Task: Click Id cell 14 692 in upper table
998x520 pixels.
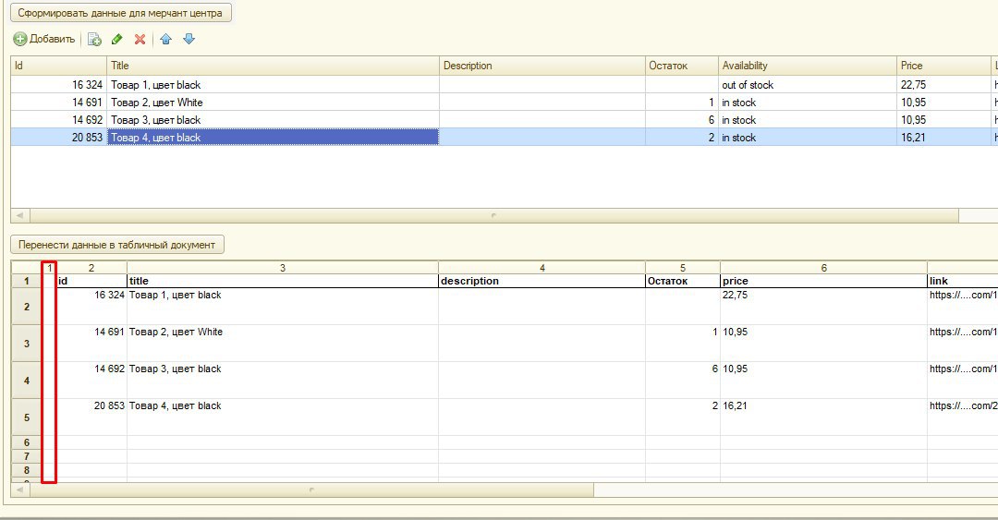Action: click(x=58, y=120)
